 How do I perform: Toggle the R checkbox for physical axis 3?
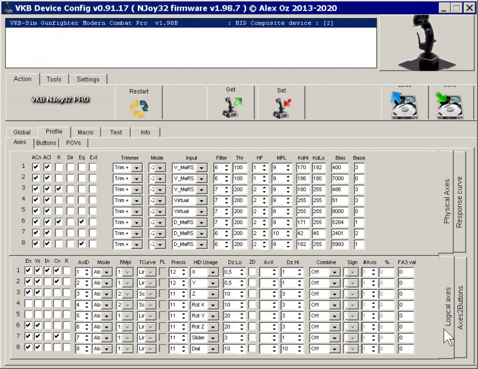pyautogui.click(x=59, y=189)
